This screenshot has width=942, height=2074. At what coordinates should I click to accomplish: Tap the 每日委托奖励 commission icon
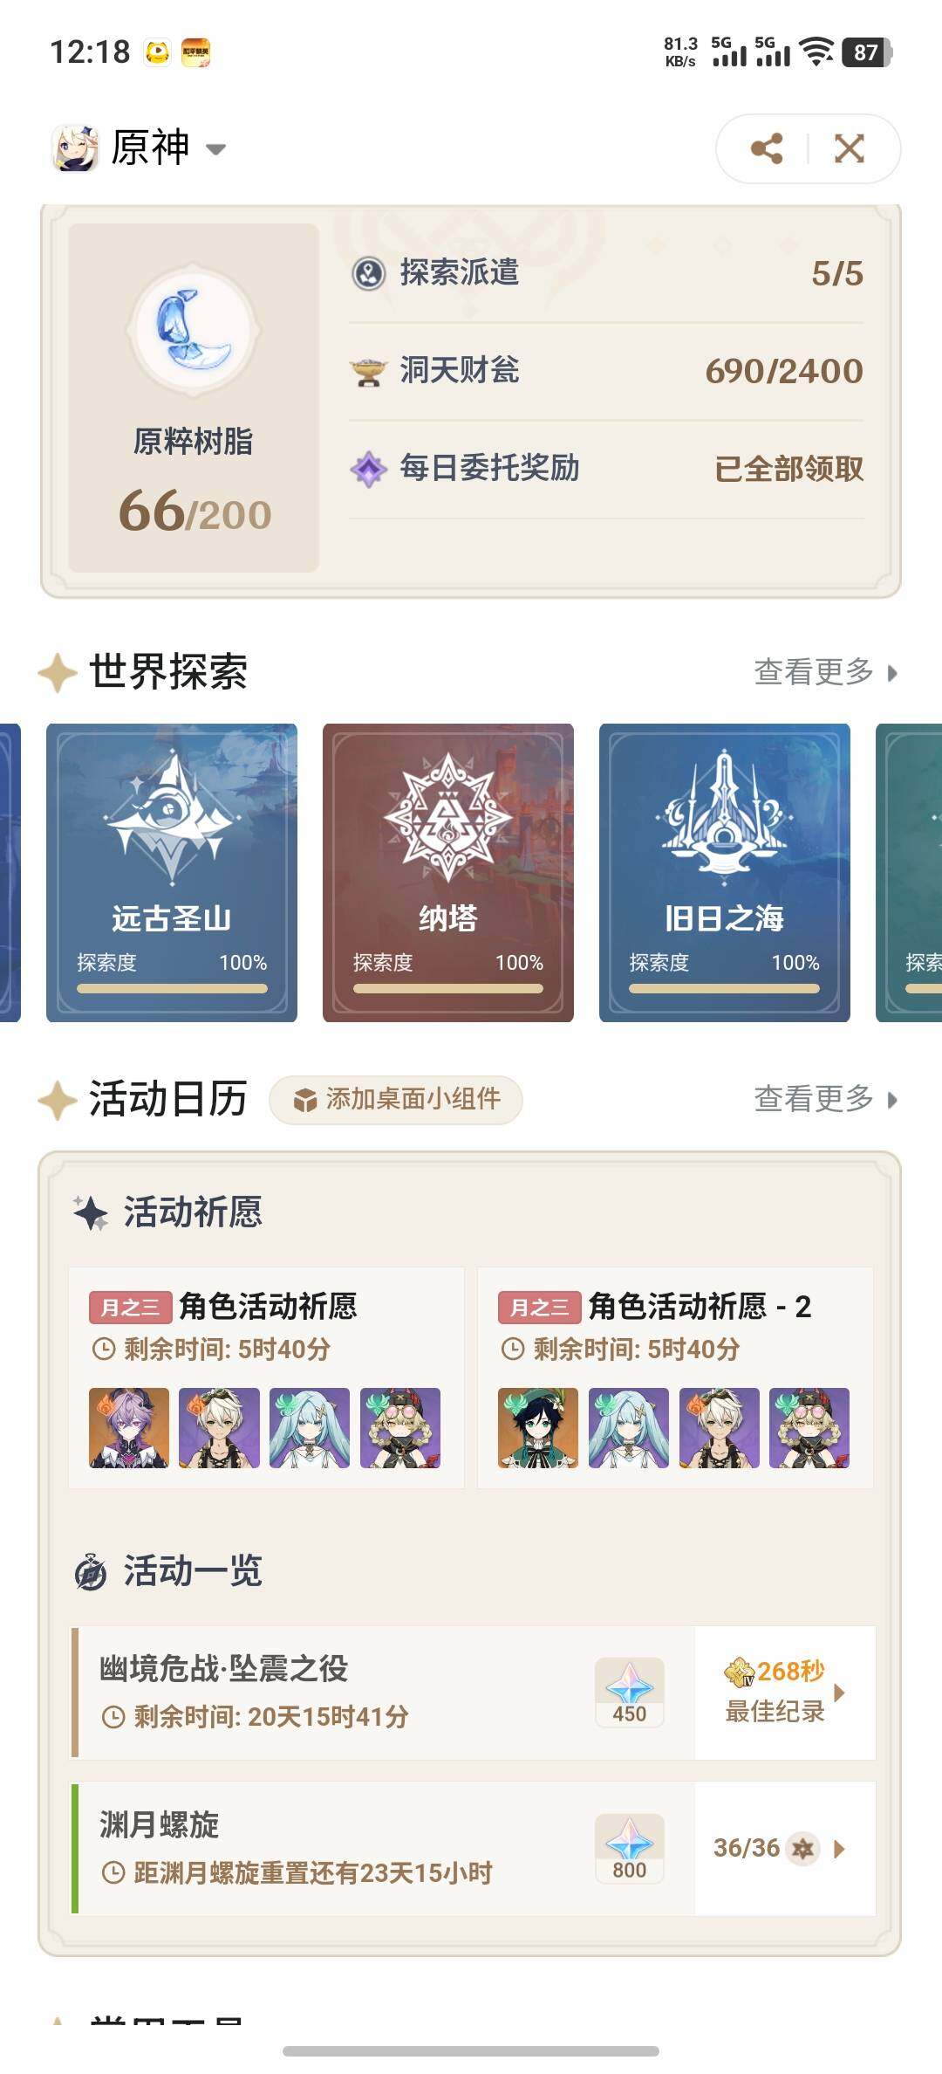point(368,469)
